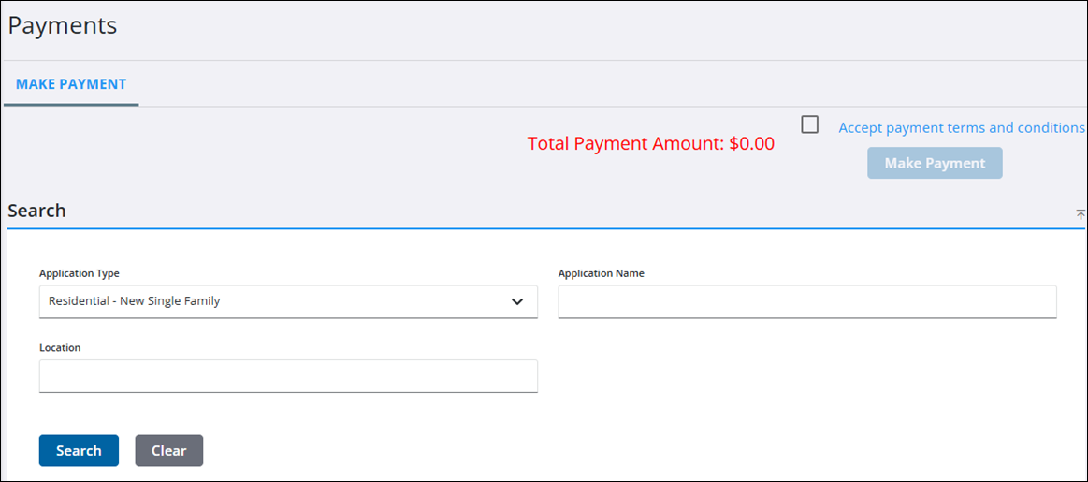This screenshot has width=1088, height=482.
Task: Click the Payments page heading
Action: (63, 25)
